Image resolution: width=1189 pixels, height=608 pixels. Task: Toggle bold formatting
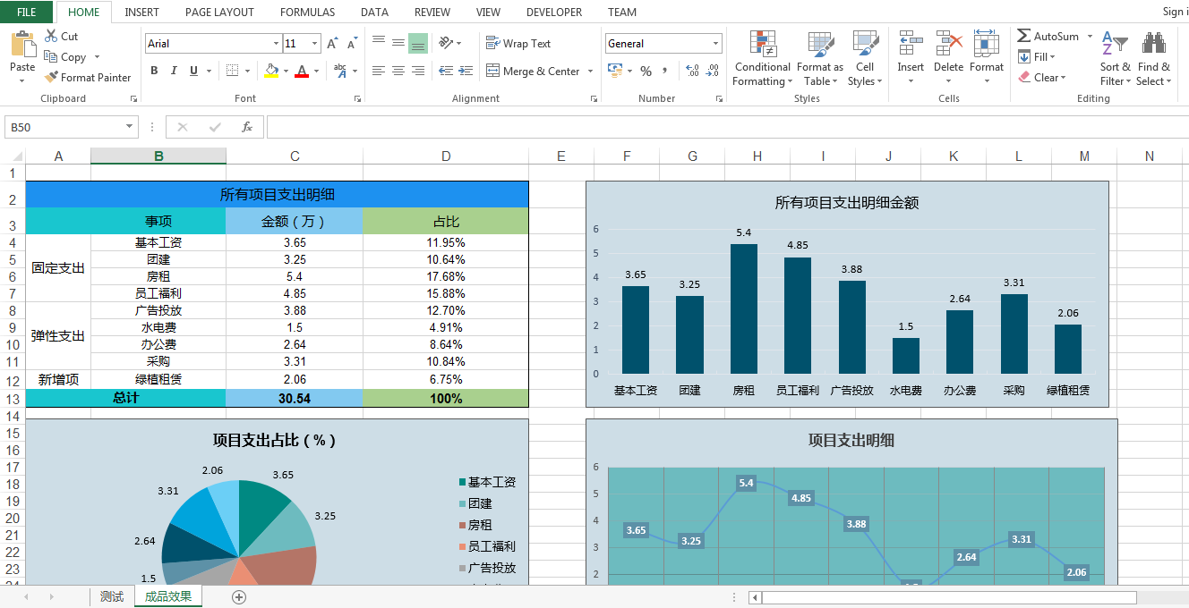click(154, 71)
